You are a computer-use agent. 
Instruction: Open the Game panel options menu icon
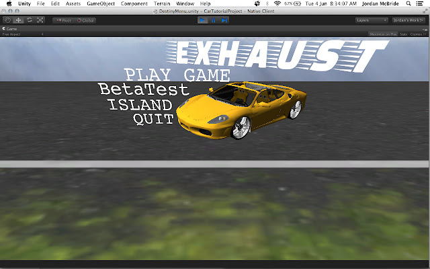[425, 29]
